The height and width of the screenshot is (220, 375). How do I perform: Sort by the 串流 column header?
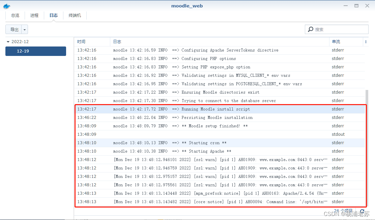click(346, 42)
